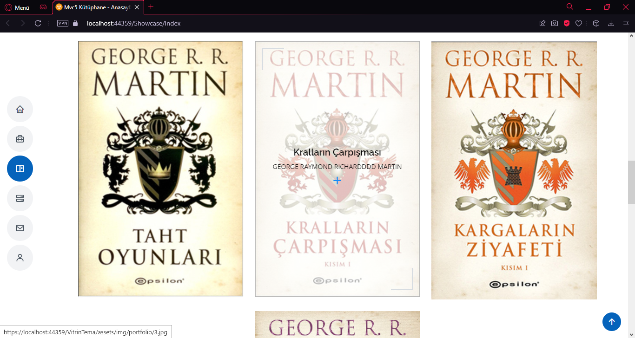Click the GEORGE RAYMOND RICHARDDDD MARTIN author text
Viewport: 635px width, 338px height.
pyautogui.click(x=337, y=167)
